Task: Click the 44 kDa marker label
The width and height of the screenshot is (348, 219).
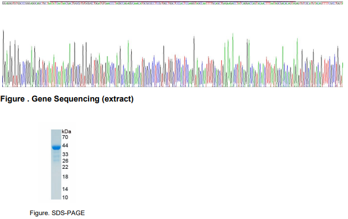Action: (x=65, y=146)
